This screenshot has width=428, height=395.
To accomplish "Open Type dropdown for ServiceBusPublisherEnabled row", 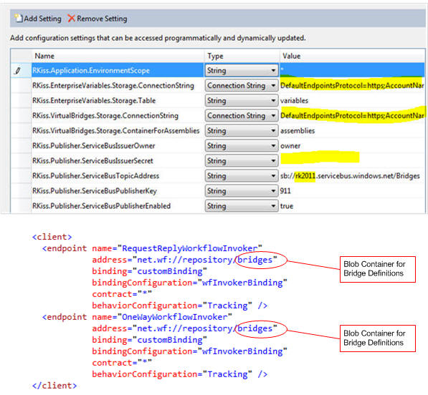I will (242, 206).
